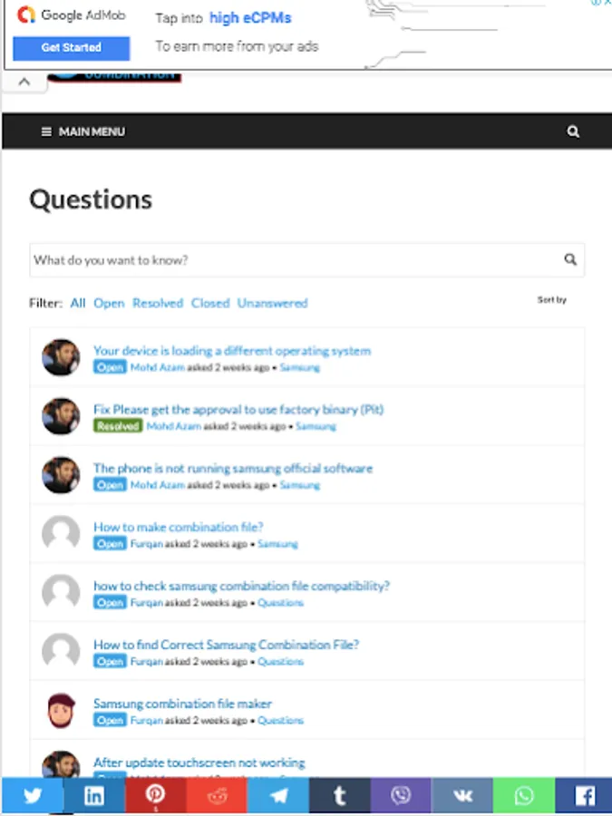Screen dimensions: 612x816
Task: Open the Main Menu hamburger
Action: [83, 131]
